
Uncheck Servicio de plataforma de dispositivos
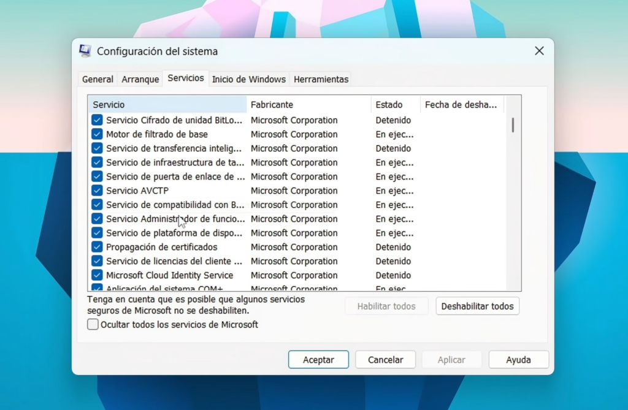[x=96, y=233]
